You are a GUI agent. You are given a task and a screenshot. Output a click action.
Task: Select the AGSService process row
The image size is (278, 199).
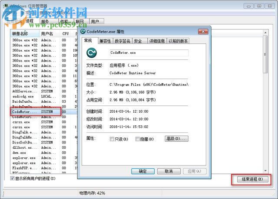44,91
